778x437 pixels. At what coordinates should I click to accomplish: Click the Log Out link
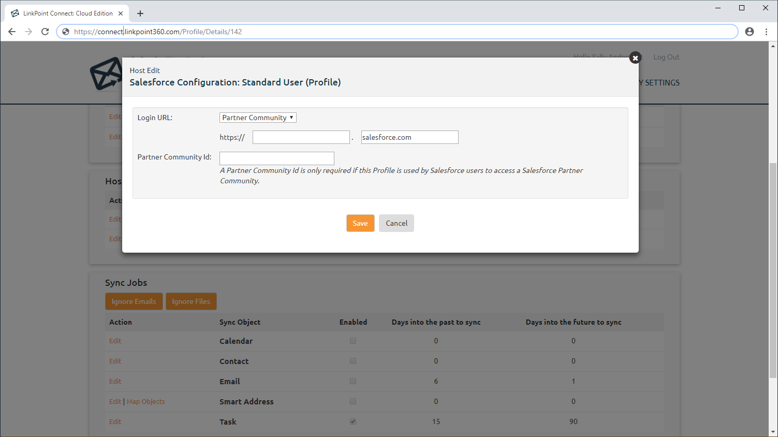coord(666,57)
